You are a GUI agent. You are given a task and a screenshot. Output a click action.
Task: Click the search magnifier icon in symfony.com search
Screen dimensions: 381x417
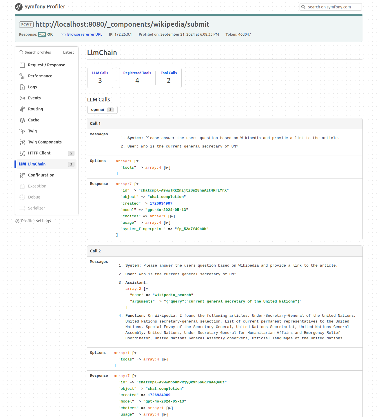(x=303, y=7)
